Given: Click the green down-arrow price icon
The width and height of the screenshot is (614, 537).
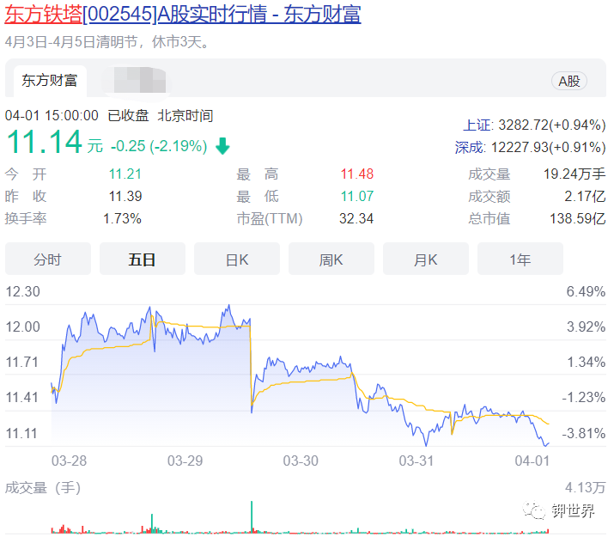Looking at the screenshot, I should [222, 146].
